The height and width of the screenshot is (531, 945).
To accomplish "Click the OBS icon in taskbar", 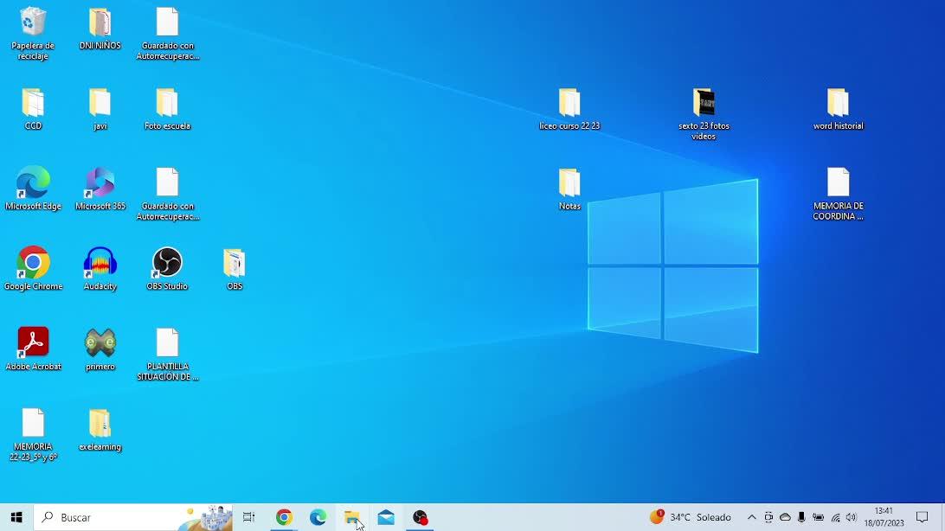I will (421, 517).
